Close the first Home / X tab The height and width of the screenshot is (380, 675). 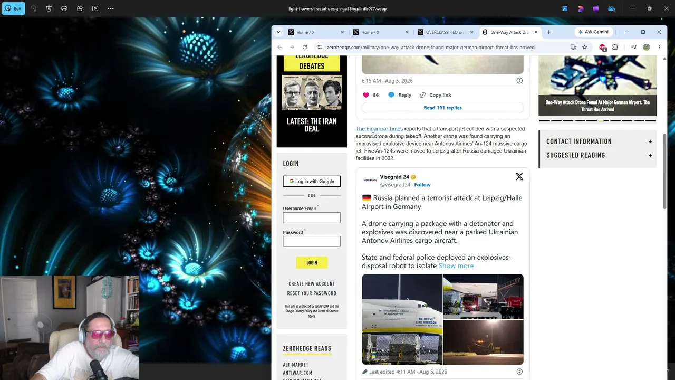tap(342, 32)
